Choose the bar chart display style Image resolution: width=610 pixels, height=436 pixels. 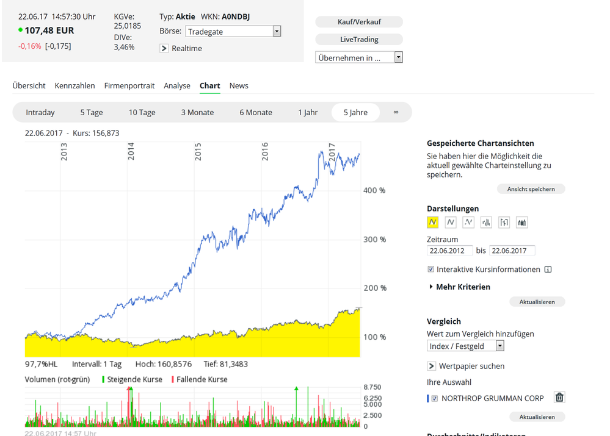coord(486,222)
